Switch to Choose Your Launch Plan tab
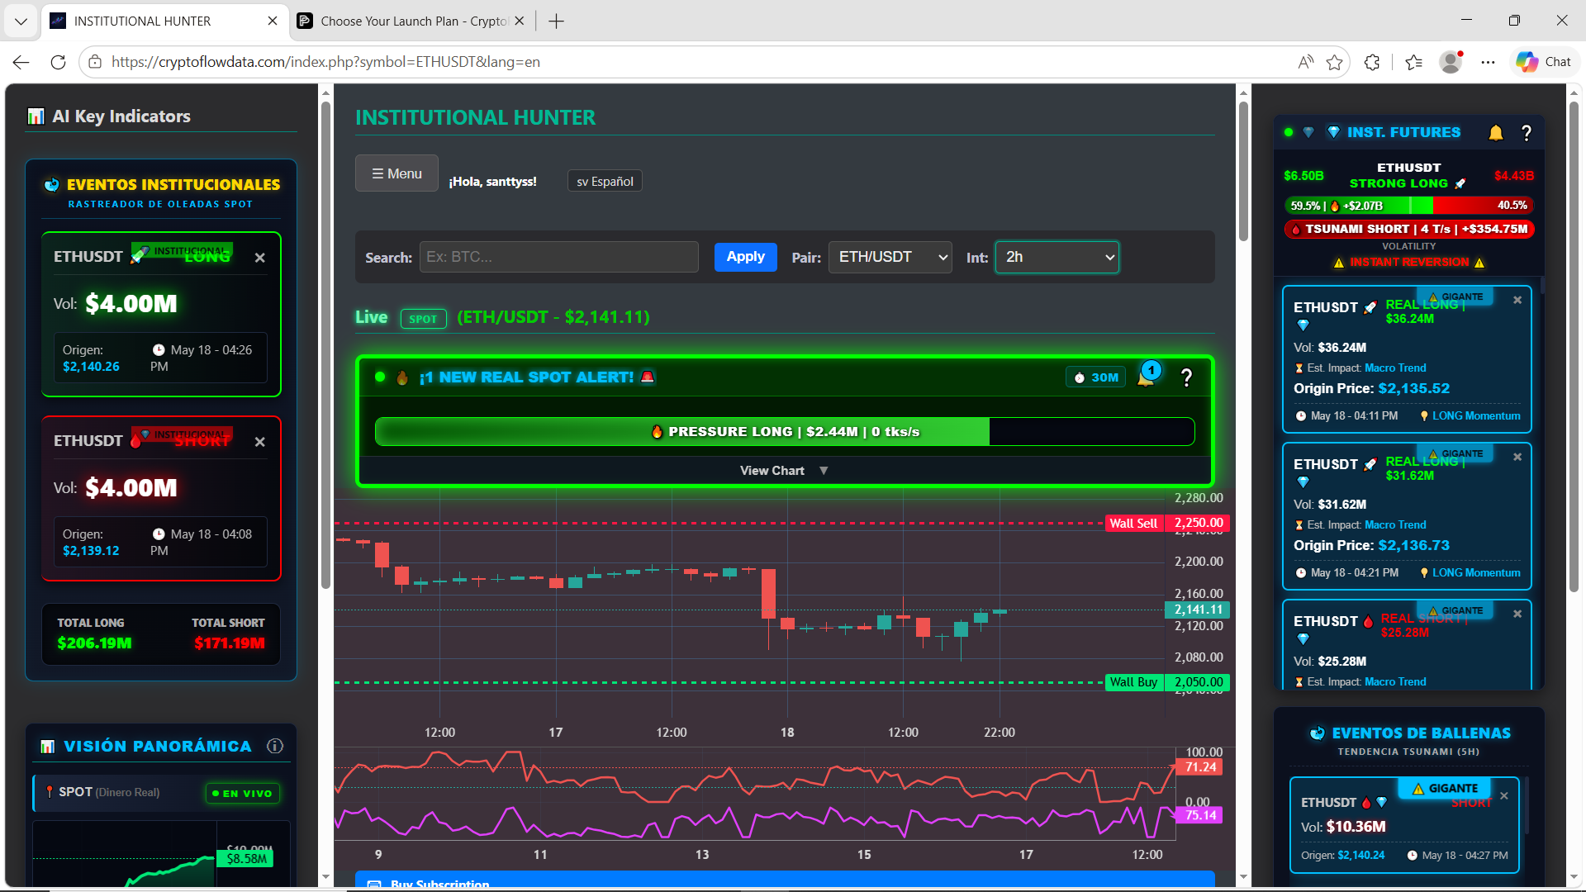Screen dimensions: 1586x892 pyautogui.click(x=411, y=21)
